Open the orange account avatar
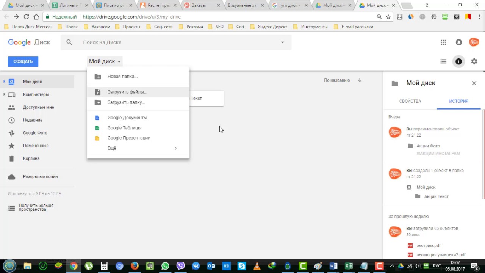This screenshot has height=273, width=485. tap(474, 42)
